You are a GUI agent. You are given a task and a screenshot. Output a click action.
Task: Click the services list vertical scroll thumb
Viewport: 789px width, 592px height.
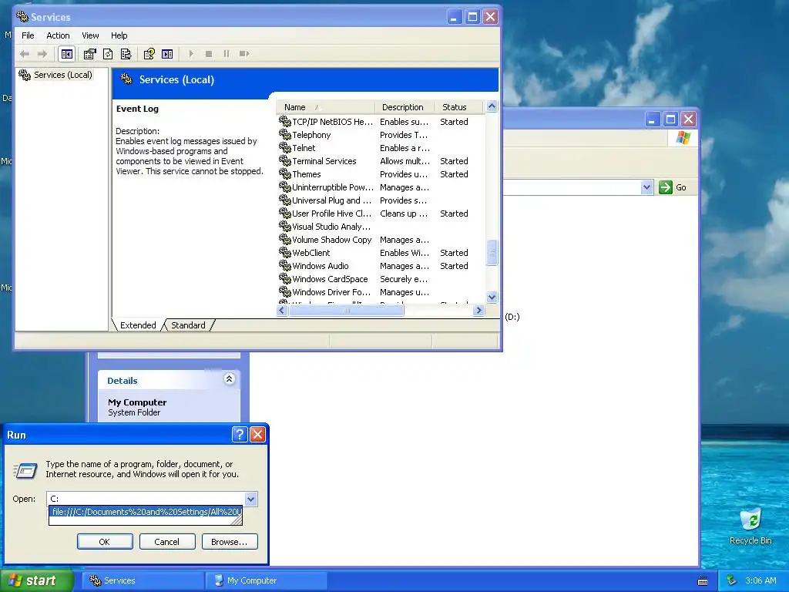pos(492,252)
